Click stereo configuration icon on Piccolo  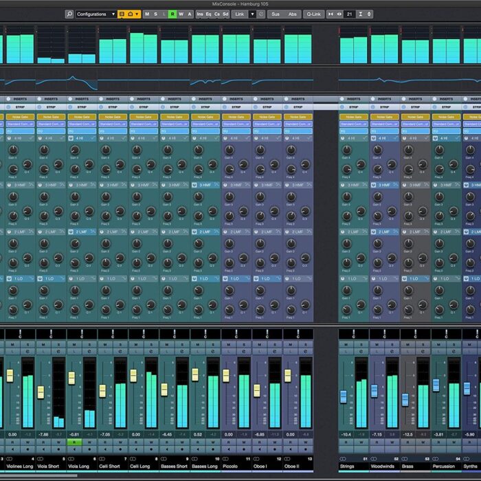click(225, 459)
